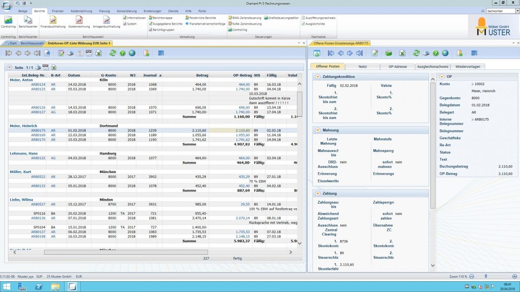Viewport: 520px width, 292px height.
Task: Jump to first record in OP-Liste toolbar
Action: tap(9, 53)
